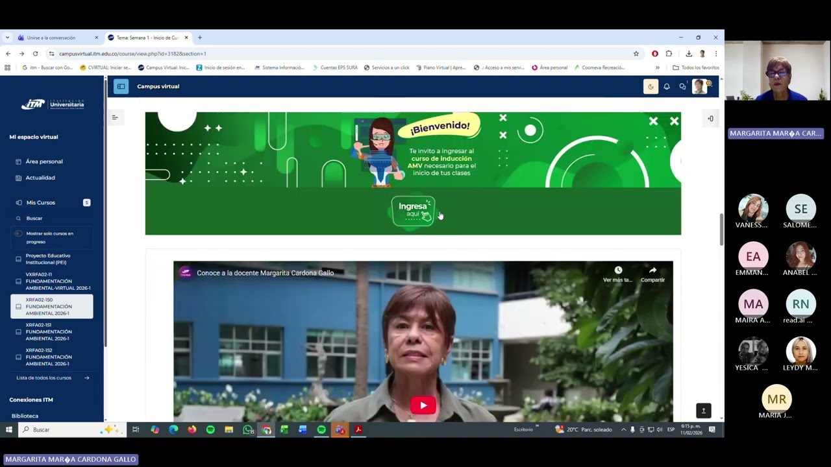Viewport: 831px width, 467px height.
Task: Toggle Mostrar solo cursos en progreso
Action: pos(18,233)
